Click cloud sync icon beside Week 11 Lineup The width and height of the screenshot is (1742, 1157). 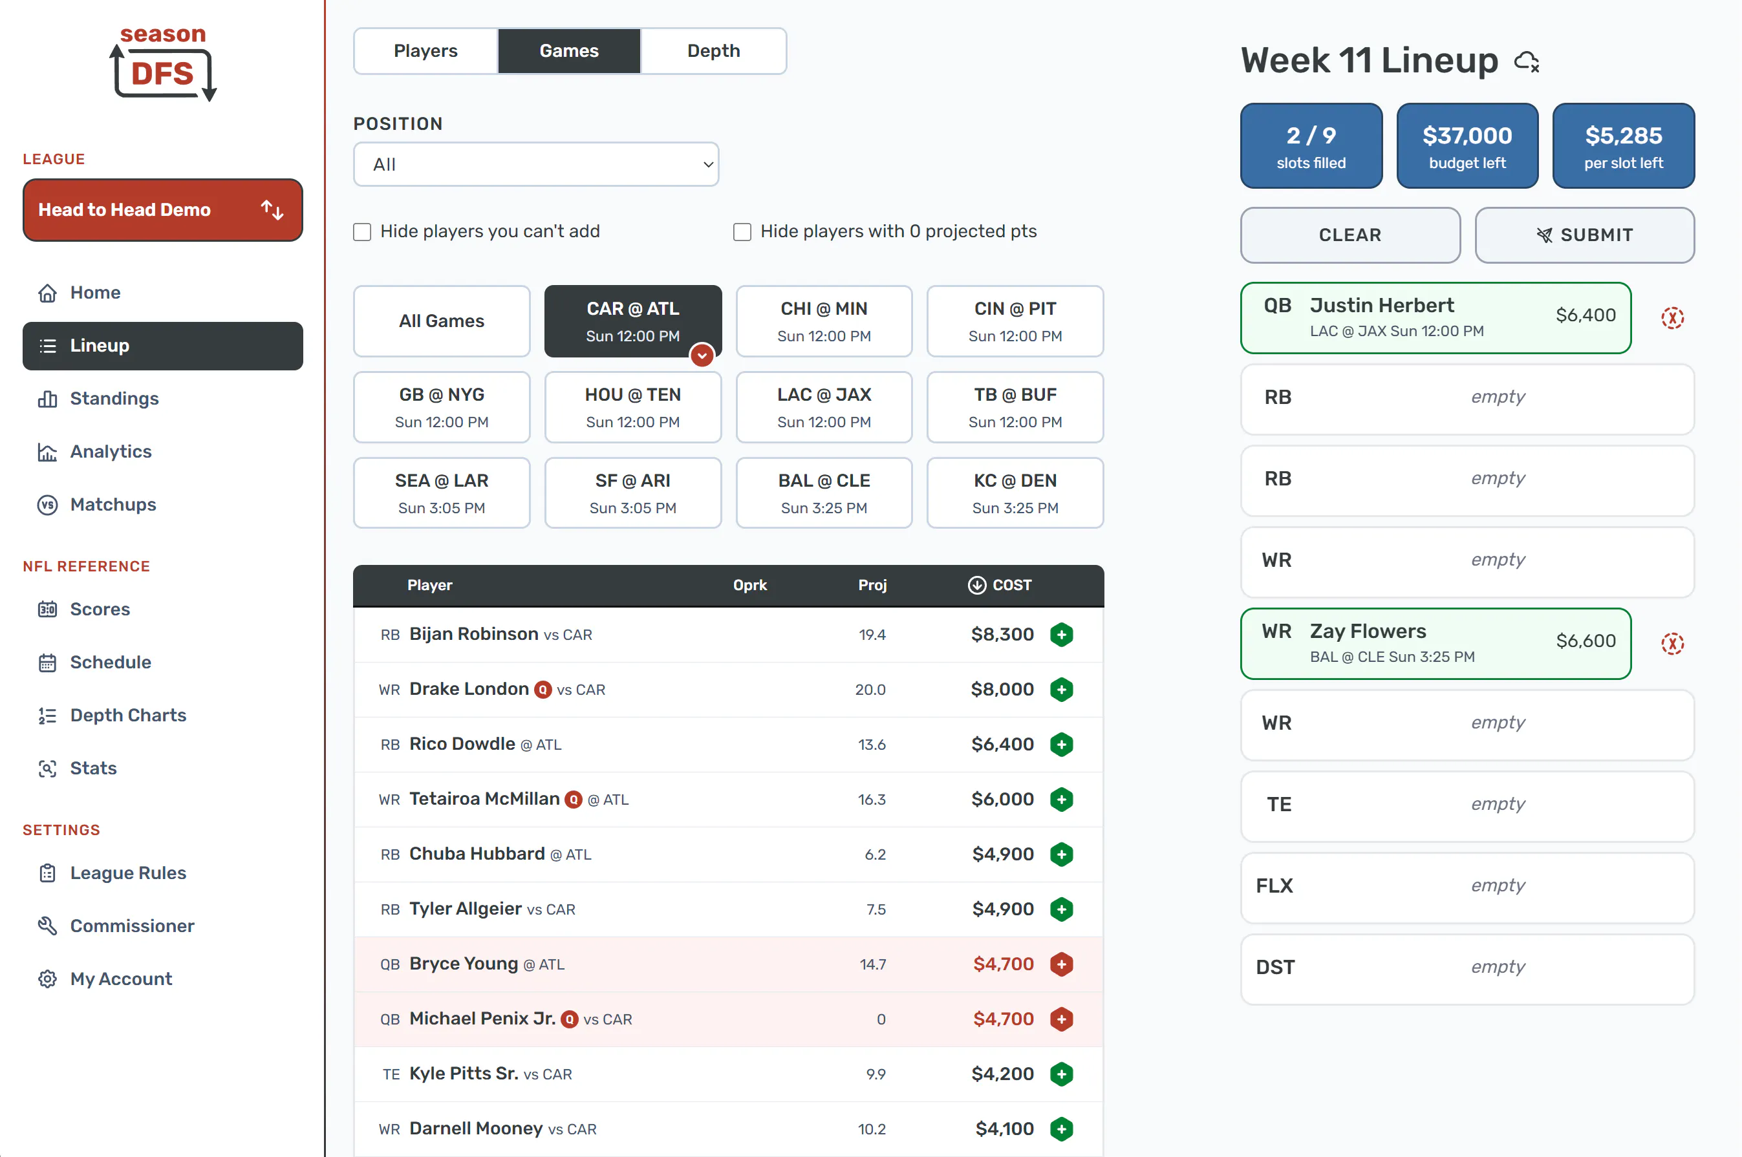1527,62
